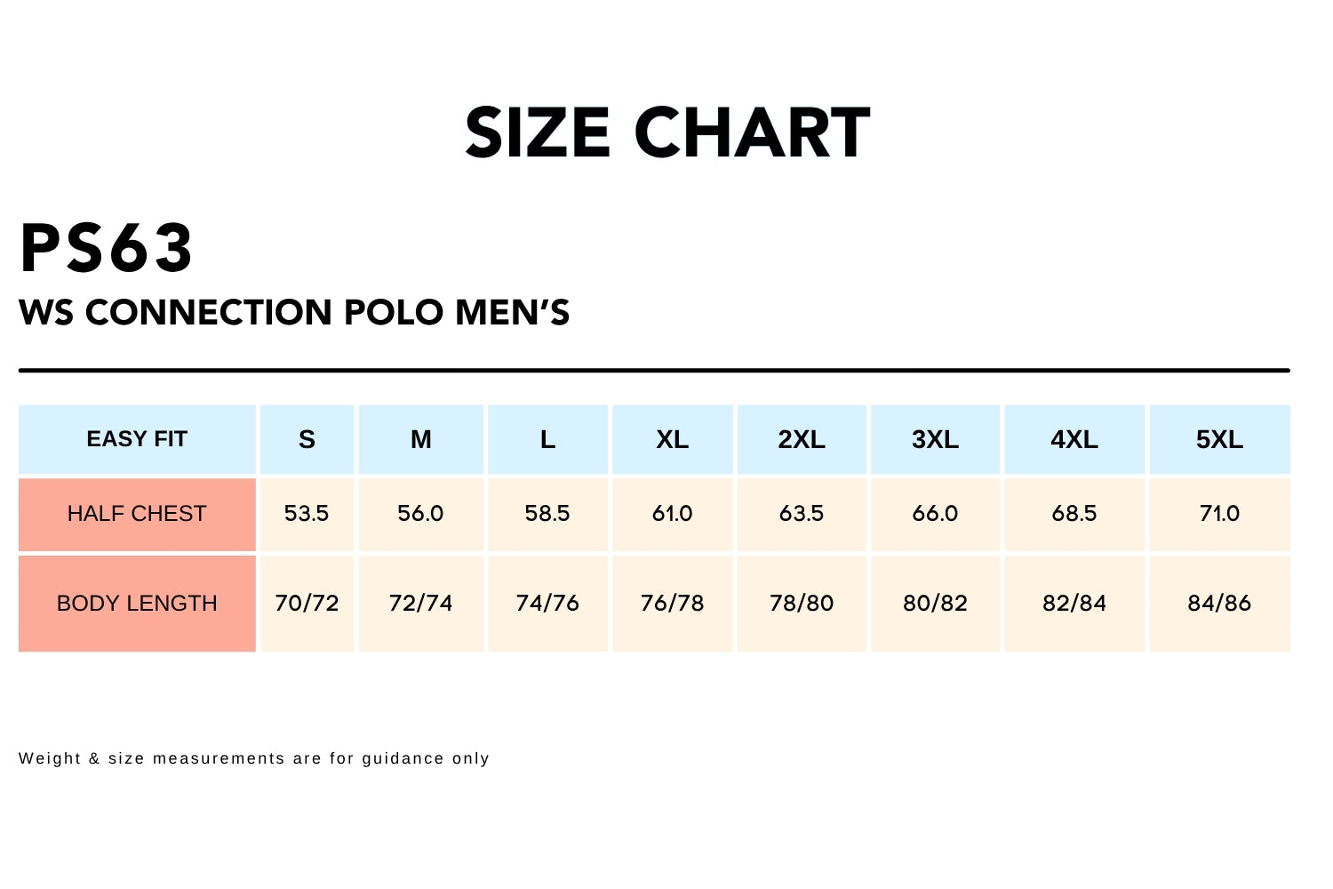Select the 3XL size column header
This screenshot has height=889, width=1333.
pos(935,439)
